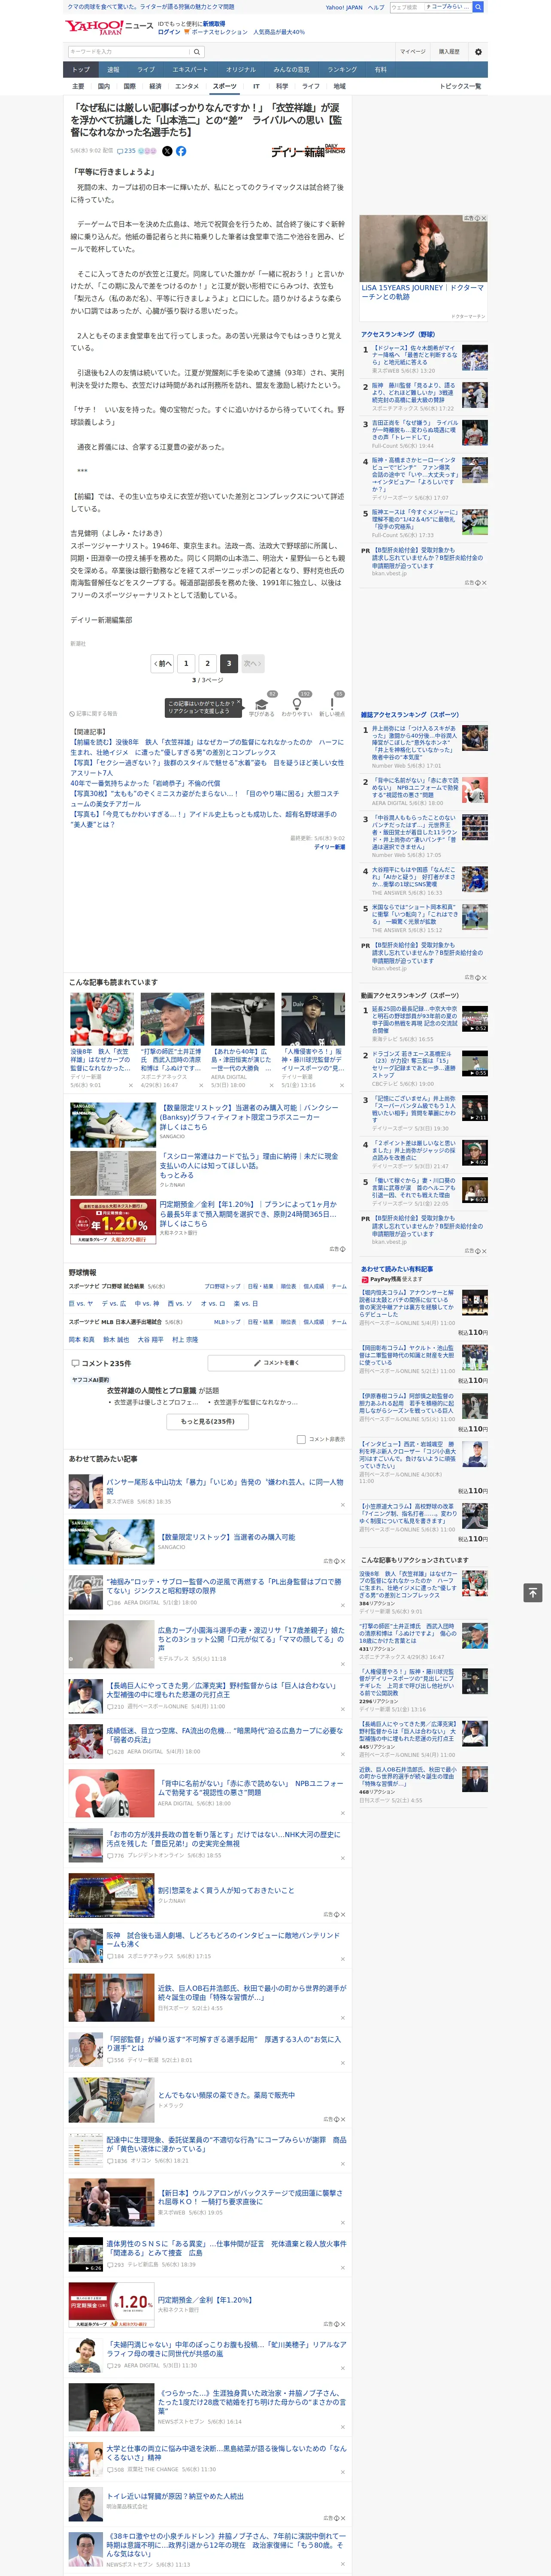Select the エキスパート navigation tab

(190, 70)
